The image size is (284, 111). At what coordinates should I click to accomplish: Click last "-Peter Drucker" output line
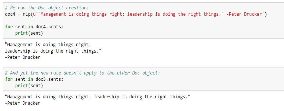[x=23, y=103]
